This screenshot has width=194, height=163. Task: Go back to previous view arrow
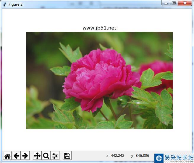16,156
